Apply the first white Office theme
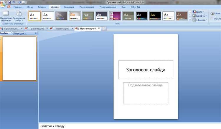The width and height of the screenshot is (221, 129). pyautogui.click(x=34, y=16)
